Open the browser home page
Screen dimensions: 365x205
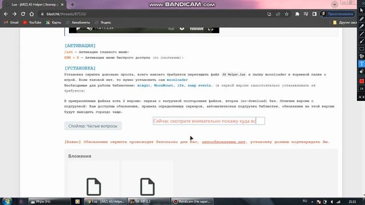(32, 14)
